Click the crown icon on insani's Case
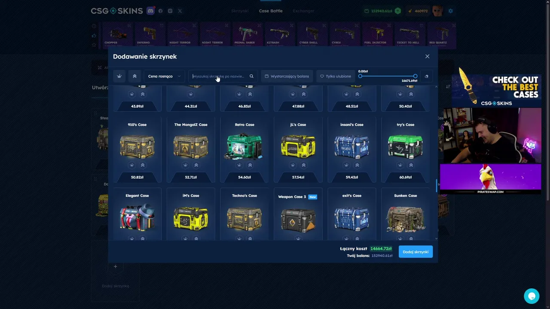Image resolution: width=550 pixels, height=309 pixels. (347, 165)
